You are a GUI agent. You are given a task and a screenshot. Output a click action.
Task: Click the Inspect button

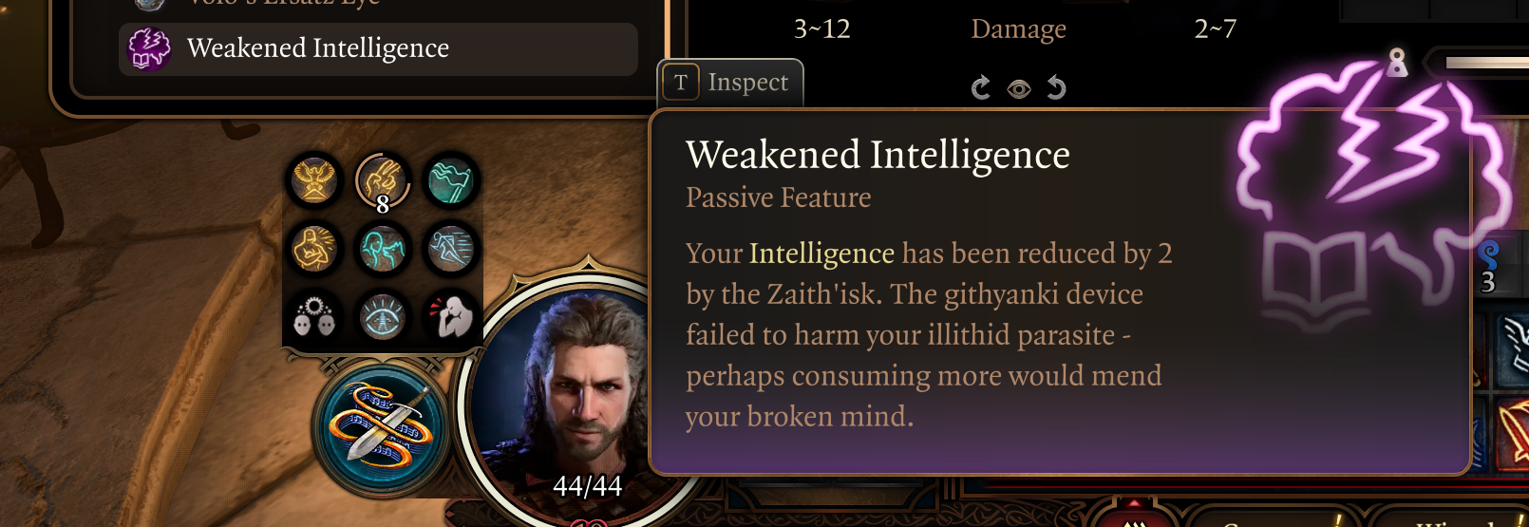pyautogui.click(x=730, y=84)
